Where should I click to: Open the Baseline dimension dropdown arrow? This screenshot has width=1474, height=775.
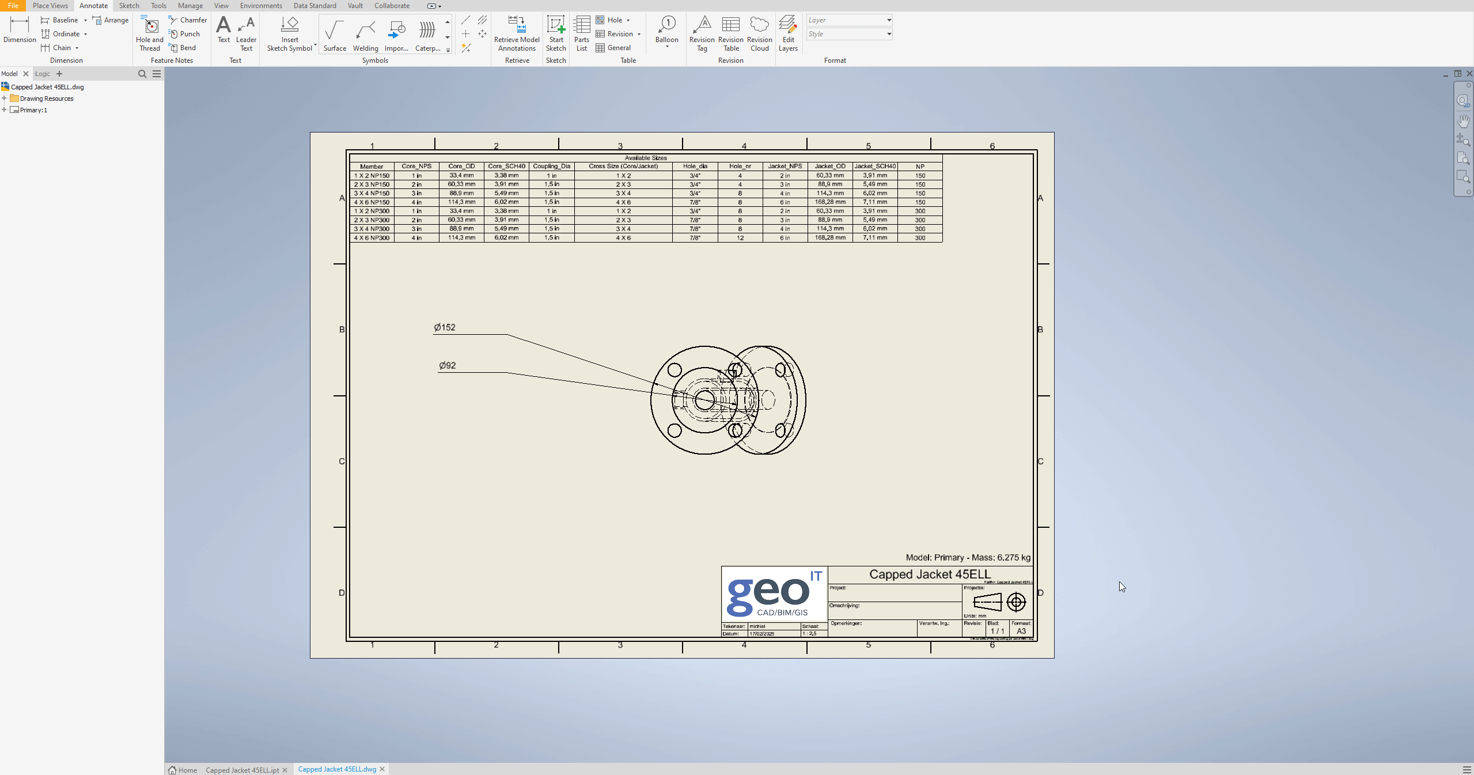point(85,20)
